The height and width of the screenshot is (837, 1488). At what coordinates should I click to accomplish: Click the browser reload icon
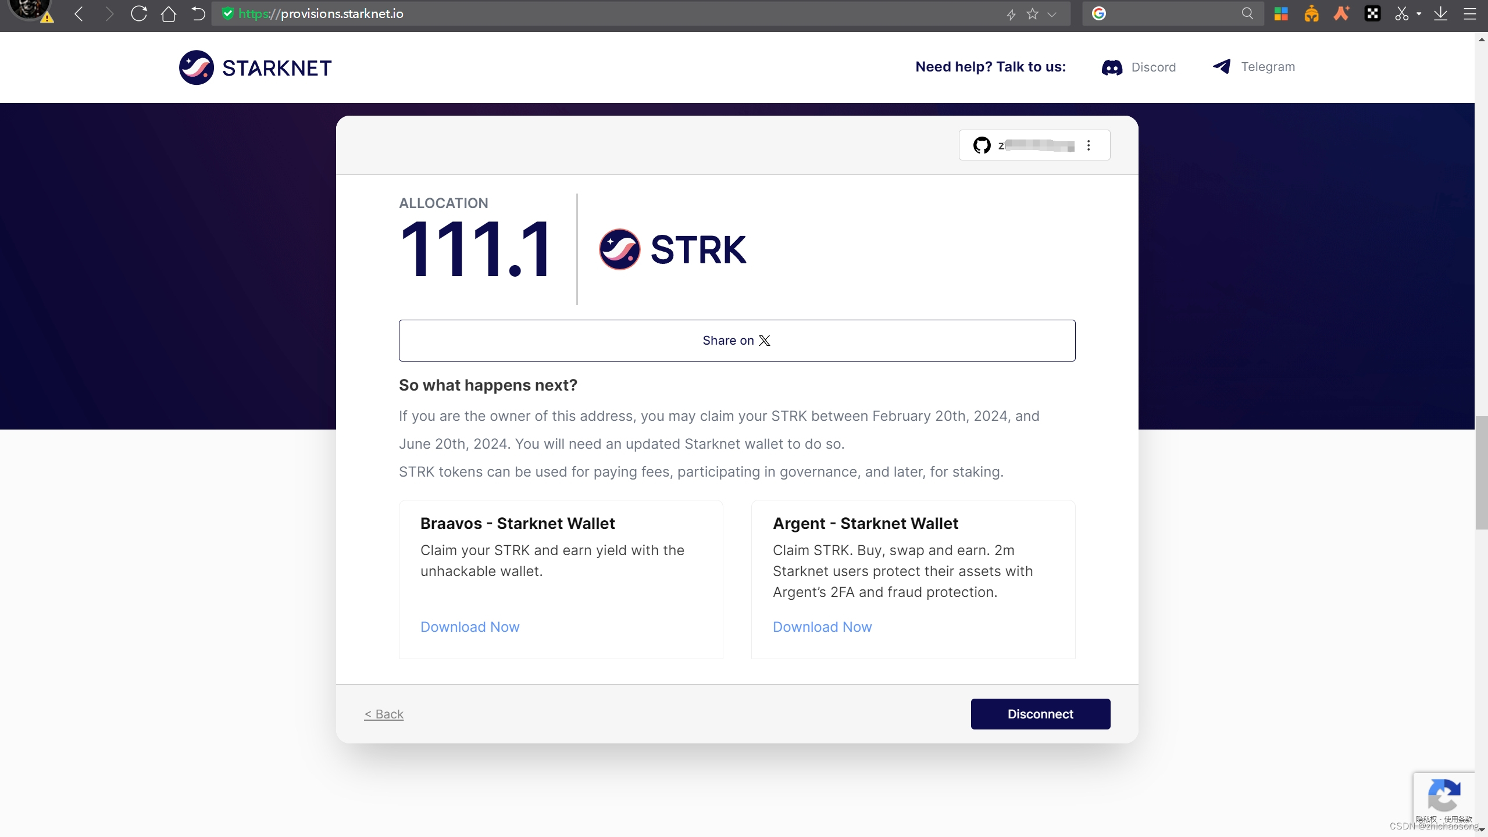pyautogui.click(x=138, y=14)
